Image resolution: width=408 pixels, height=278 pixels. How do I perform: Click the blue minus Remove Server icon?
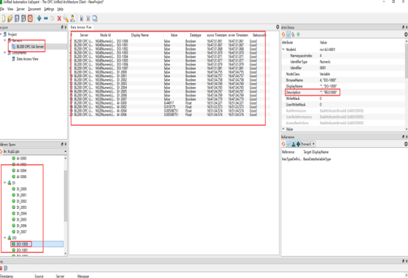46,18
